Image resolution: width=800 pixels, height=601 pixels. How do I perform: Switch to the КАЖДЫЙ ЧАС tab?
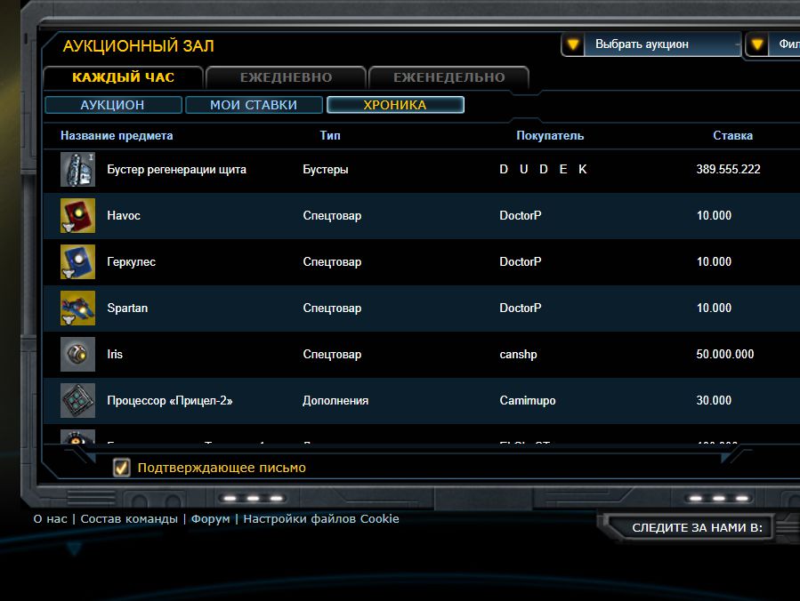[124, 77]
